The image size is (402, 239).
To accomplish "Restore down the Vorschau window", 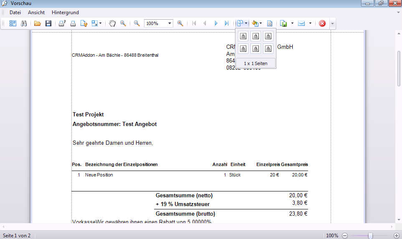I will (381, 3).
